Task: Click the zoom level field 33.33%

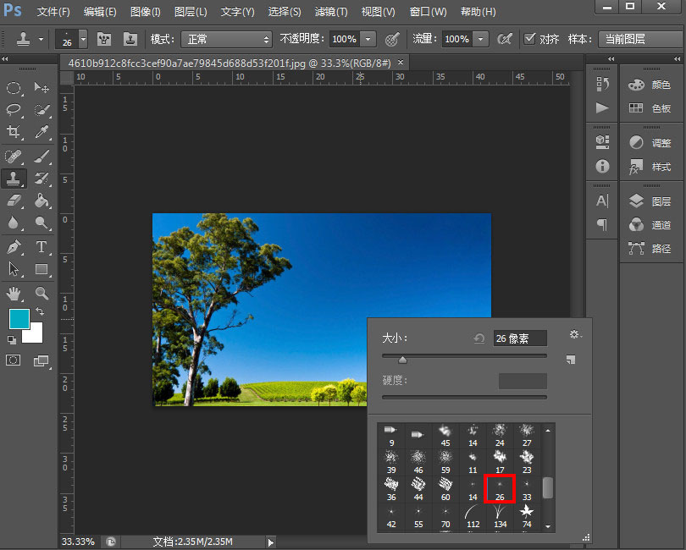Action: (x=78, y=542)
